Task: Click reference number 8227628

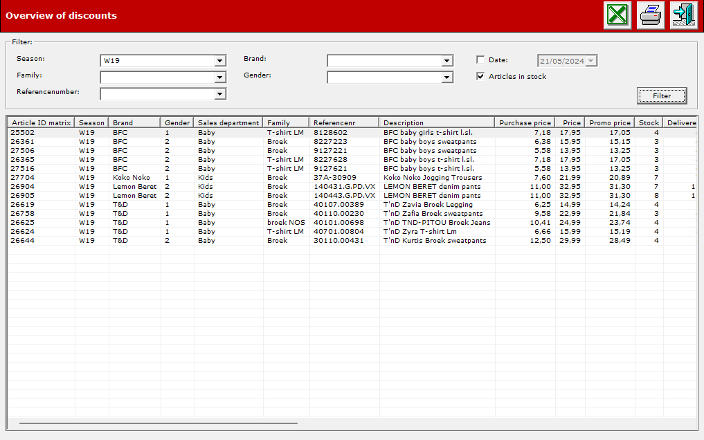Action: pos(330,159)
